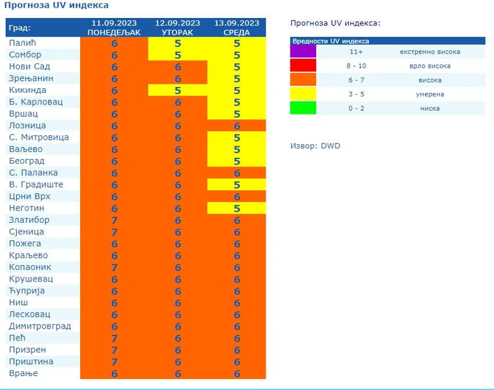494x390 pixels.
Task: Click the Прогноза UV индекса page title
Action: pos(56,5)
